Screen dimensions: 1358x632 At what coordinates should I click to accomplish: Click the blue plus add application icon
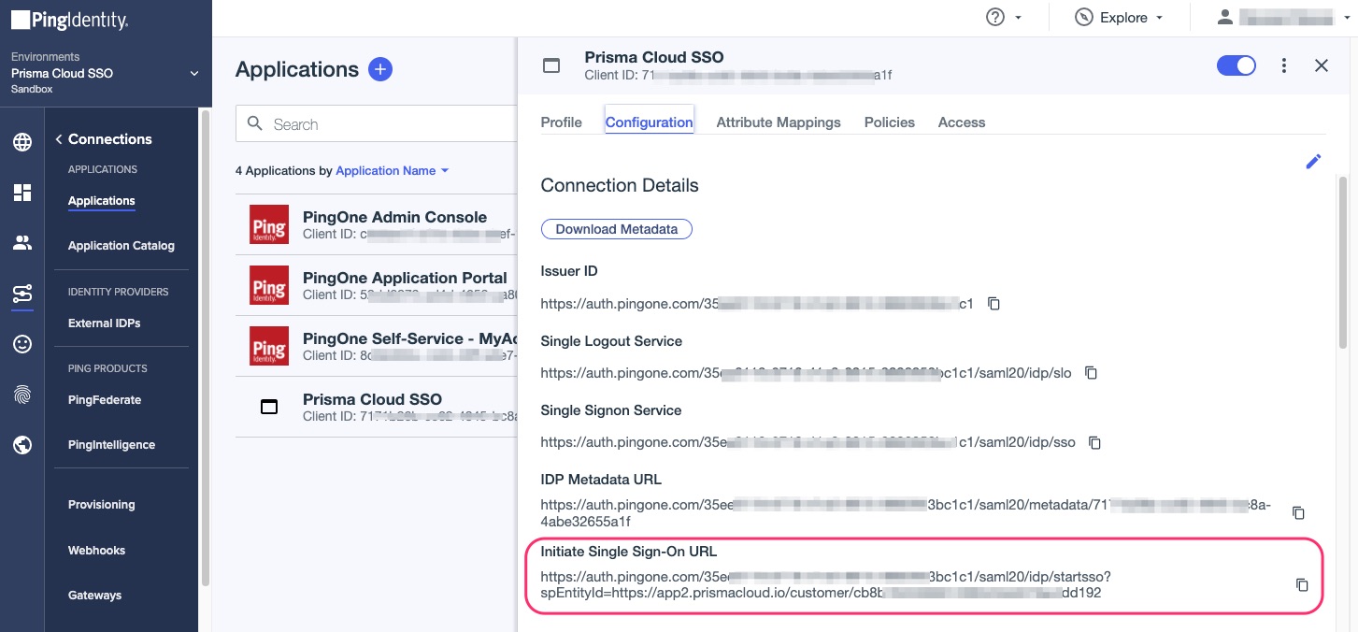click(380, 69)
